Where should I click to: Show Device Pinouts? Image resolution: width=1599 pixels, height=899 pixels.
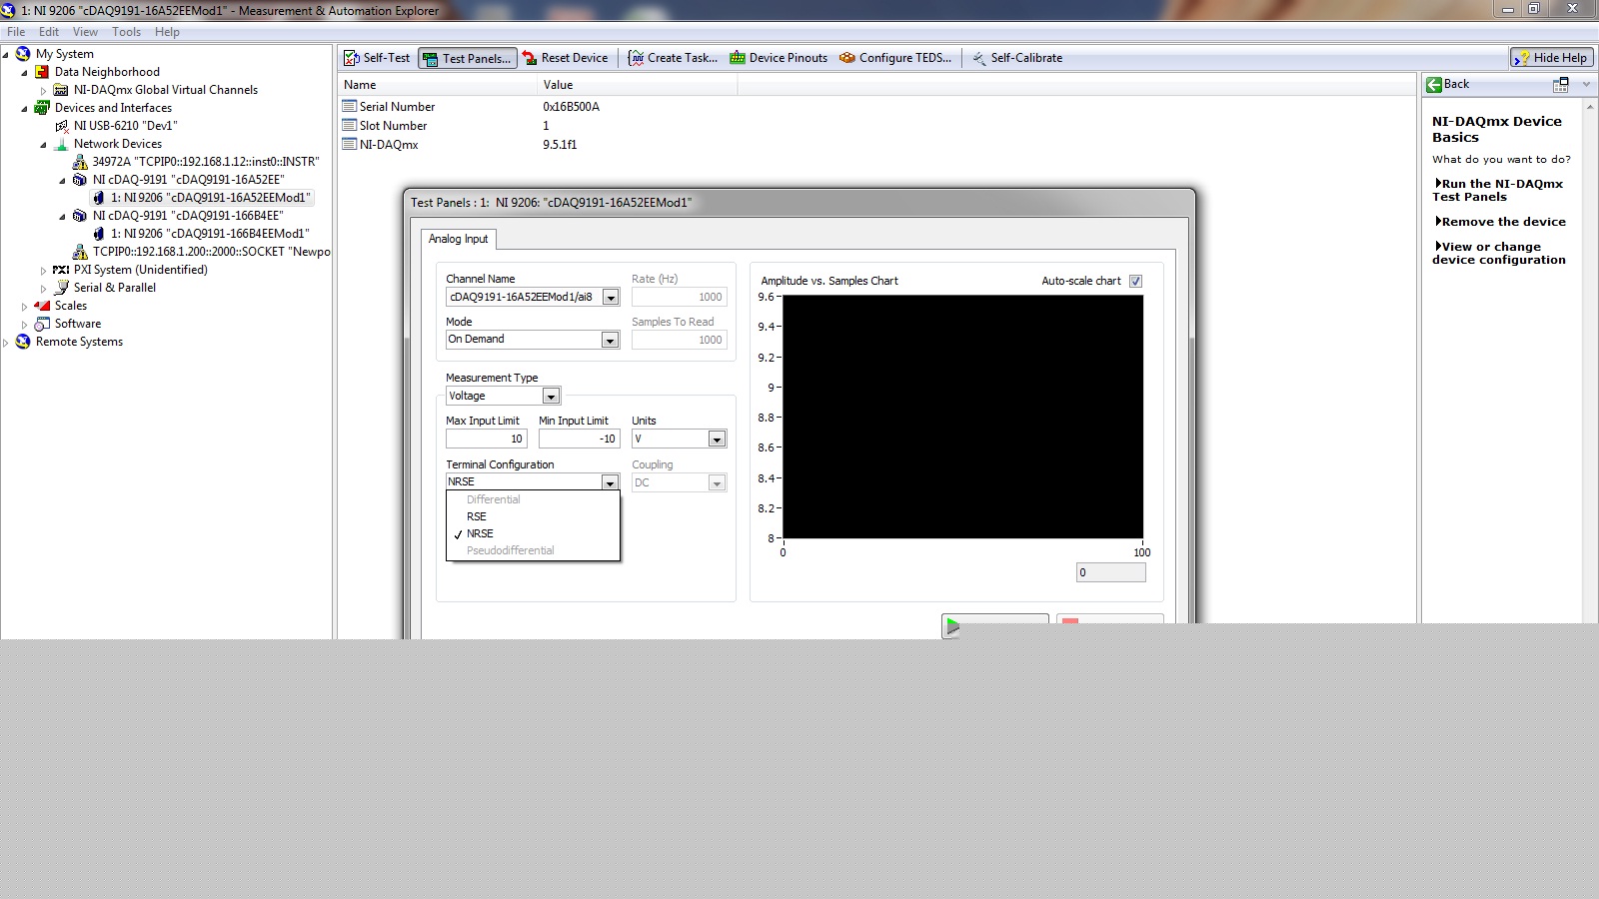tap(780, 58)
